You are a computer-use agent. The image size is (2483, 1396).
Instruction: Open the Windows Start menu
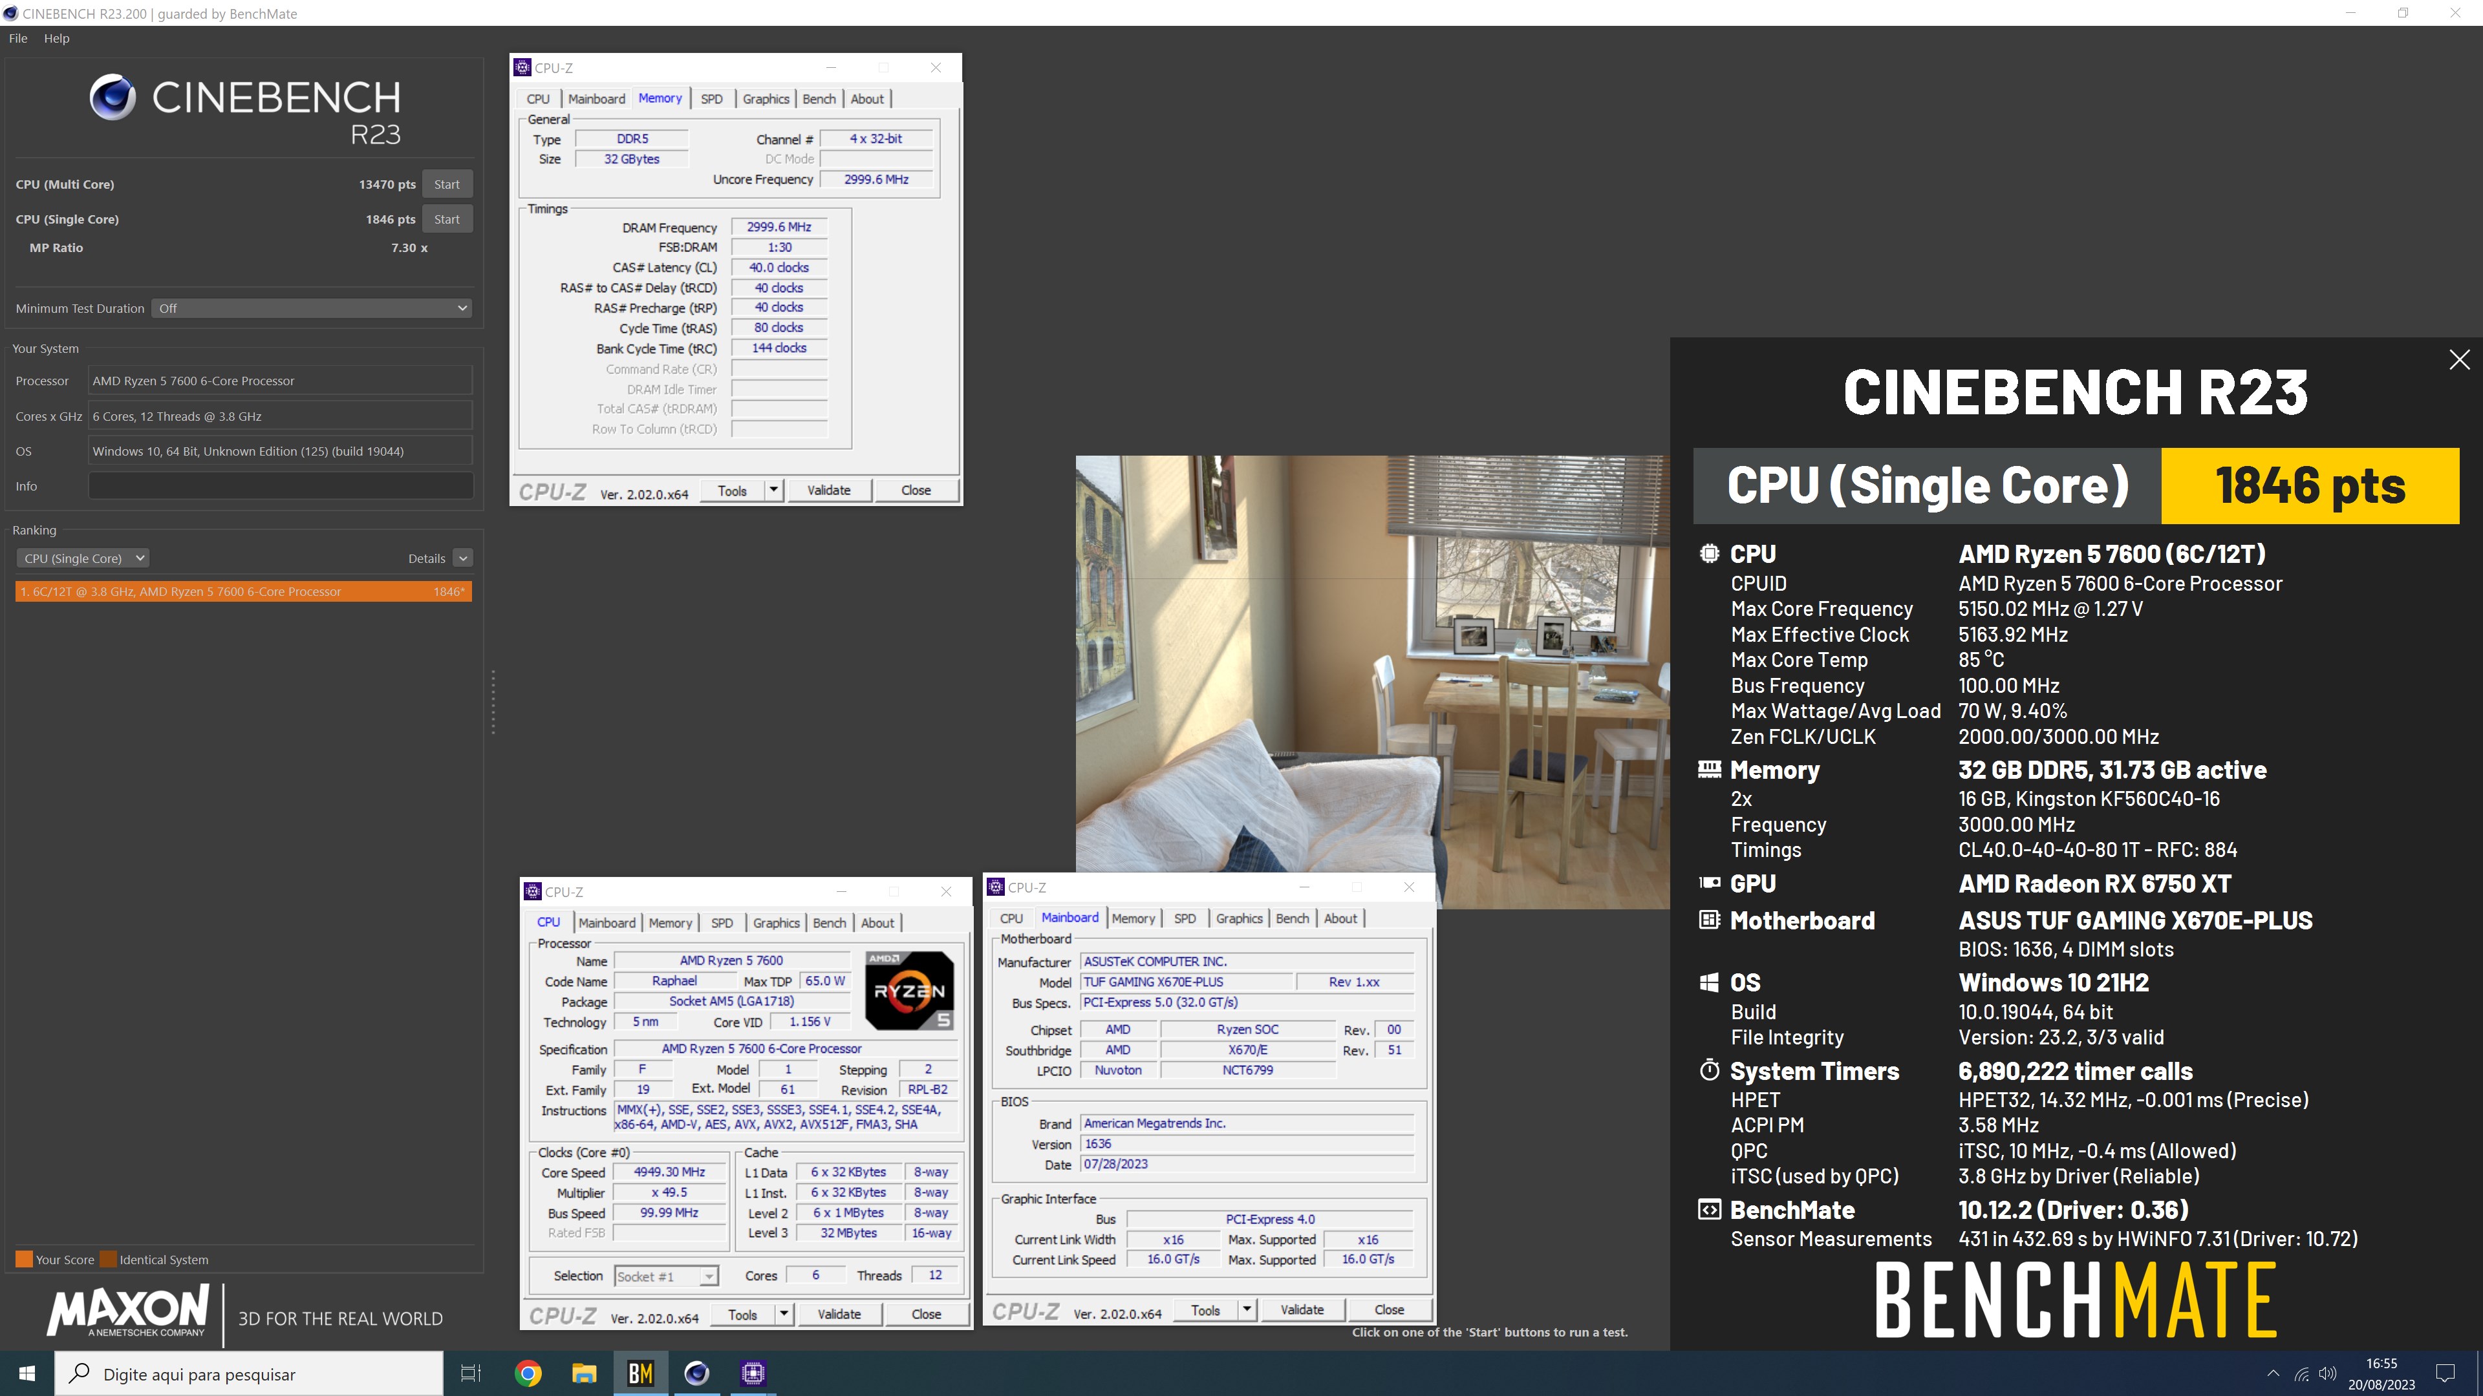(27, 1373)
